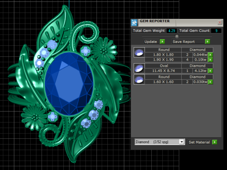The width and height of the screenshot is (227, 170).
Task: Click green arrow beside Set Material
Action: tap(215, 142)
